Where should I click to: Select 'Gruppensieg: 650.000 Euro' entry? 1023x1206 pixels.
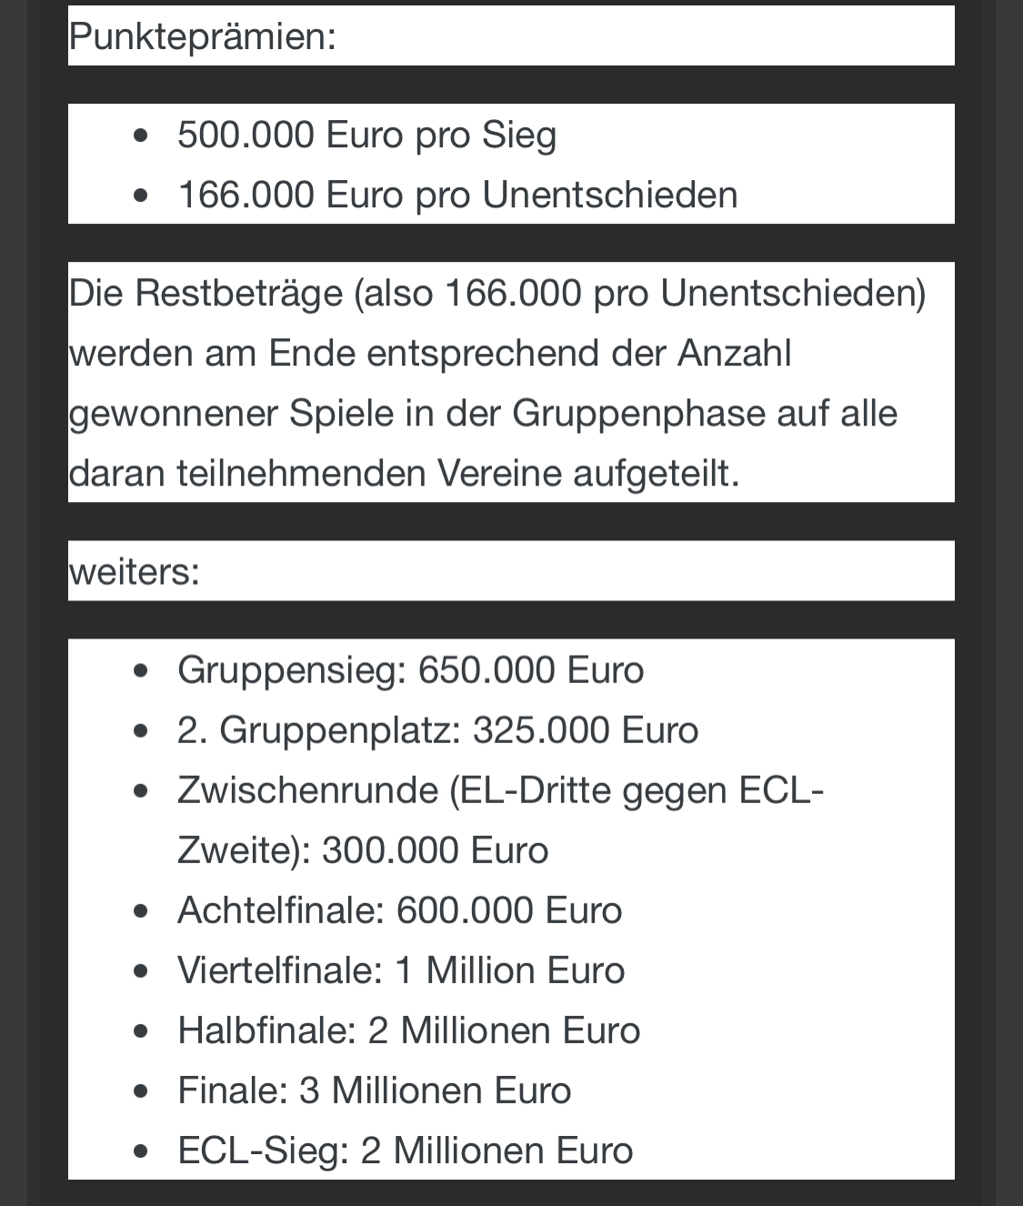tap(410, 670)
